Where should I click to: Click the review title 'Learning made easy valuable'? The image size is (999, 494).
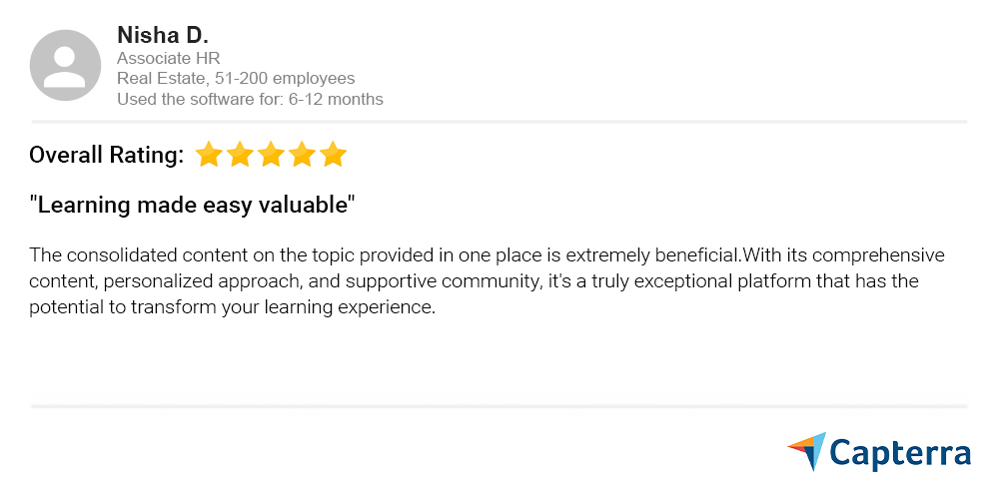click(193, 206)
